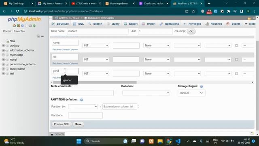Open the Operations tab
This screenshot has width=259, height=146.
[x=169, y=24]
